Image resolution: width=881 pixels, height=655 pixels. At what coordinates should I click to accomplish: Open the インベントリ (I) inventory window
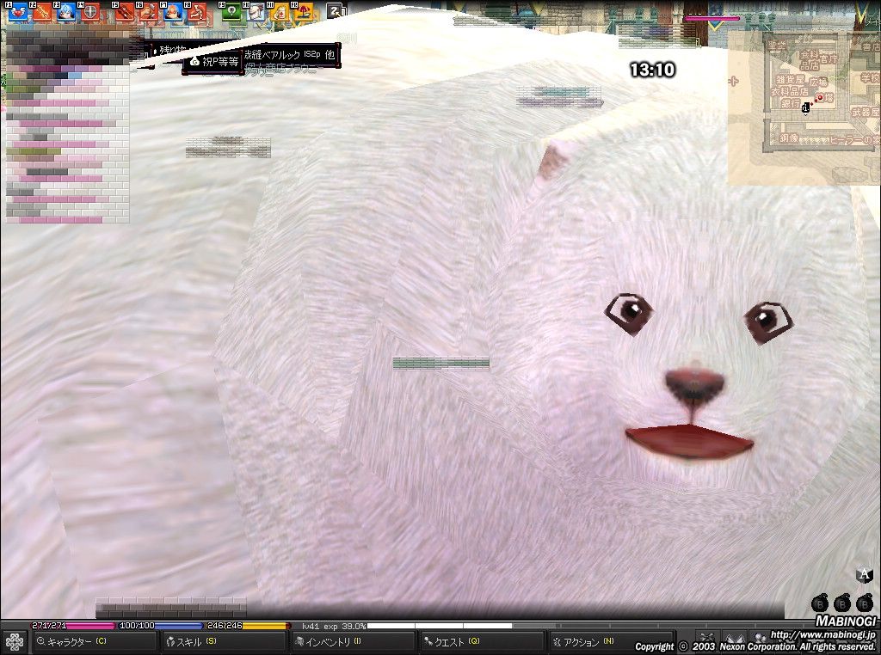[352, 641]
